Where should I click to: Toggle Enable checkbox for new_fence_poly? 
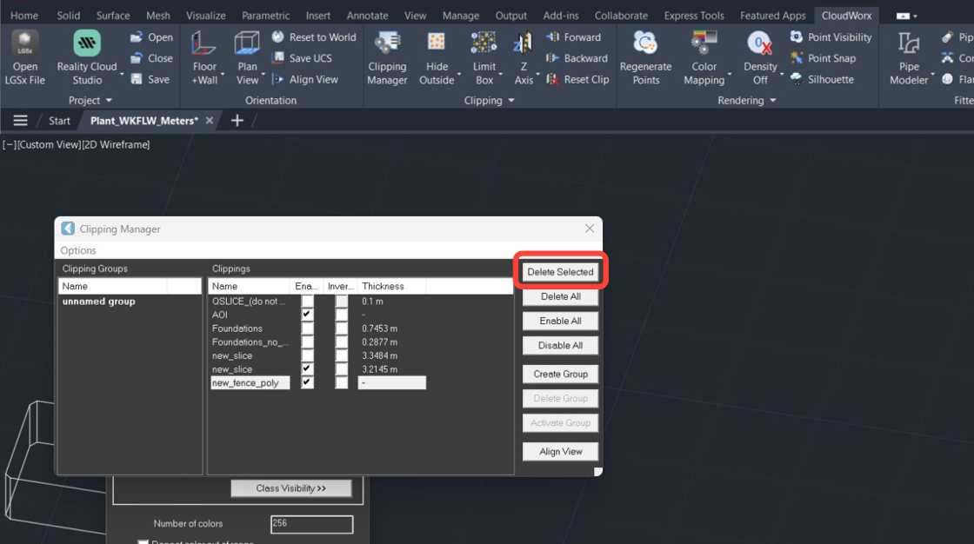coord(308,382)
